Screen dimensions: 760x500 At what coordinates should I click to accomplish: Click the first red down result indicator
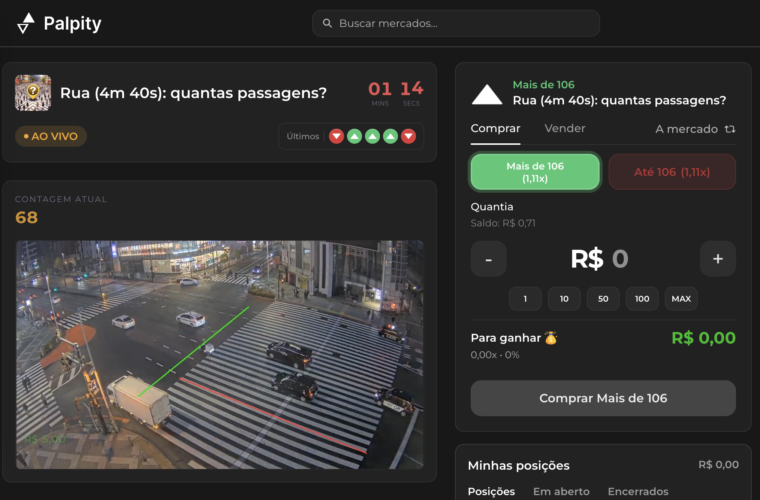point(336,136)
